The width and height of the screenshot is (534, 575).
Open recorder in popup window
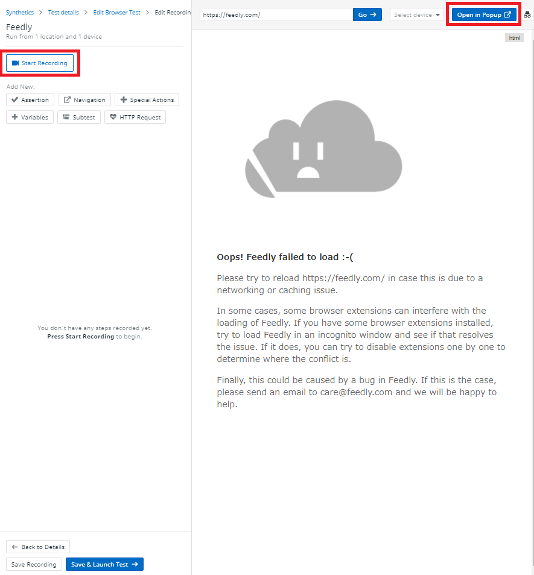coord(484,14)
